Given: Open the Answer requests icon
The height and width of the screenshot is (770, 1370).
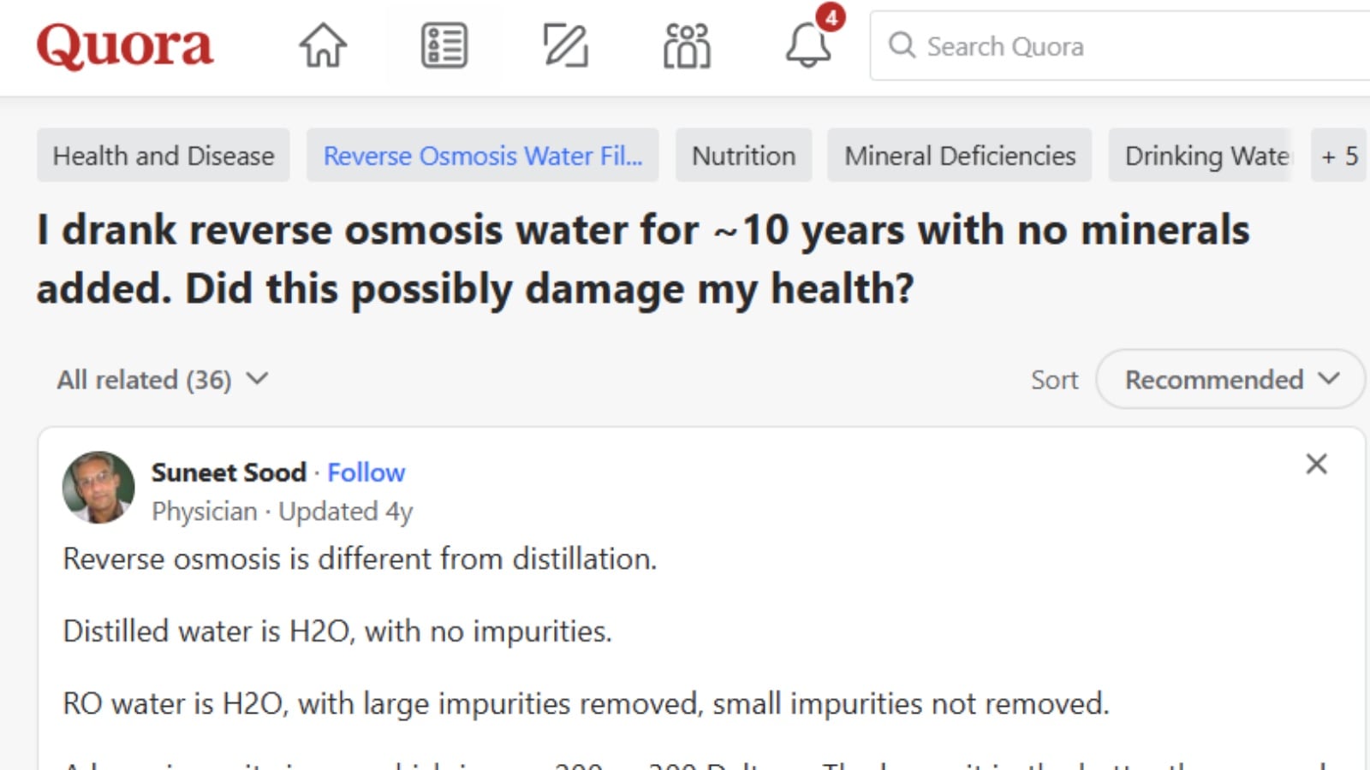Looking at the screenshot, I should pyautogui.click(x=442, y=44).
